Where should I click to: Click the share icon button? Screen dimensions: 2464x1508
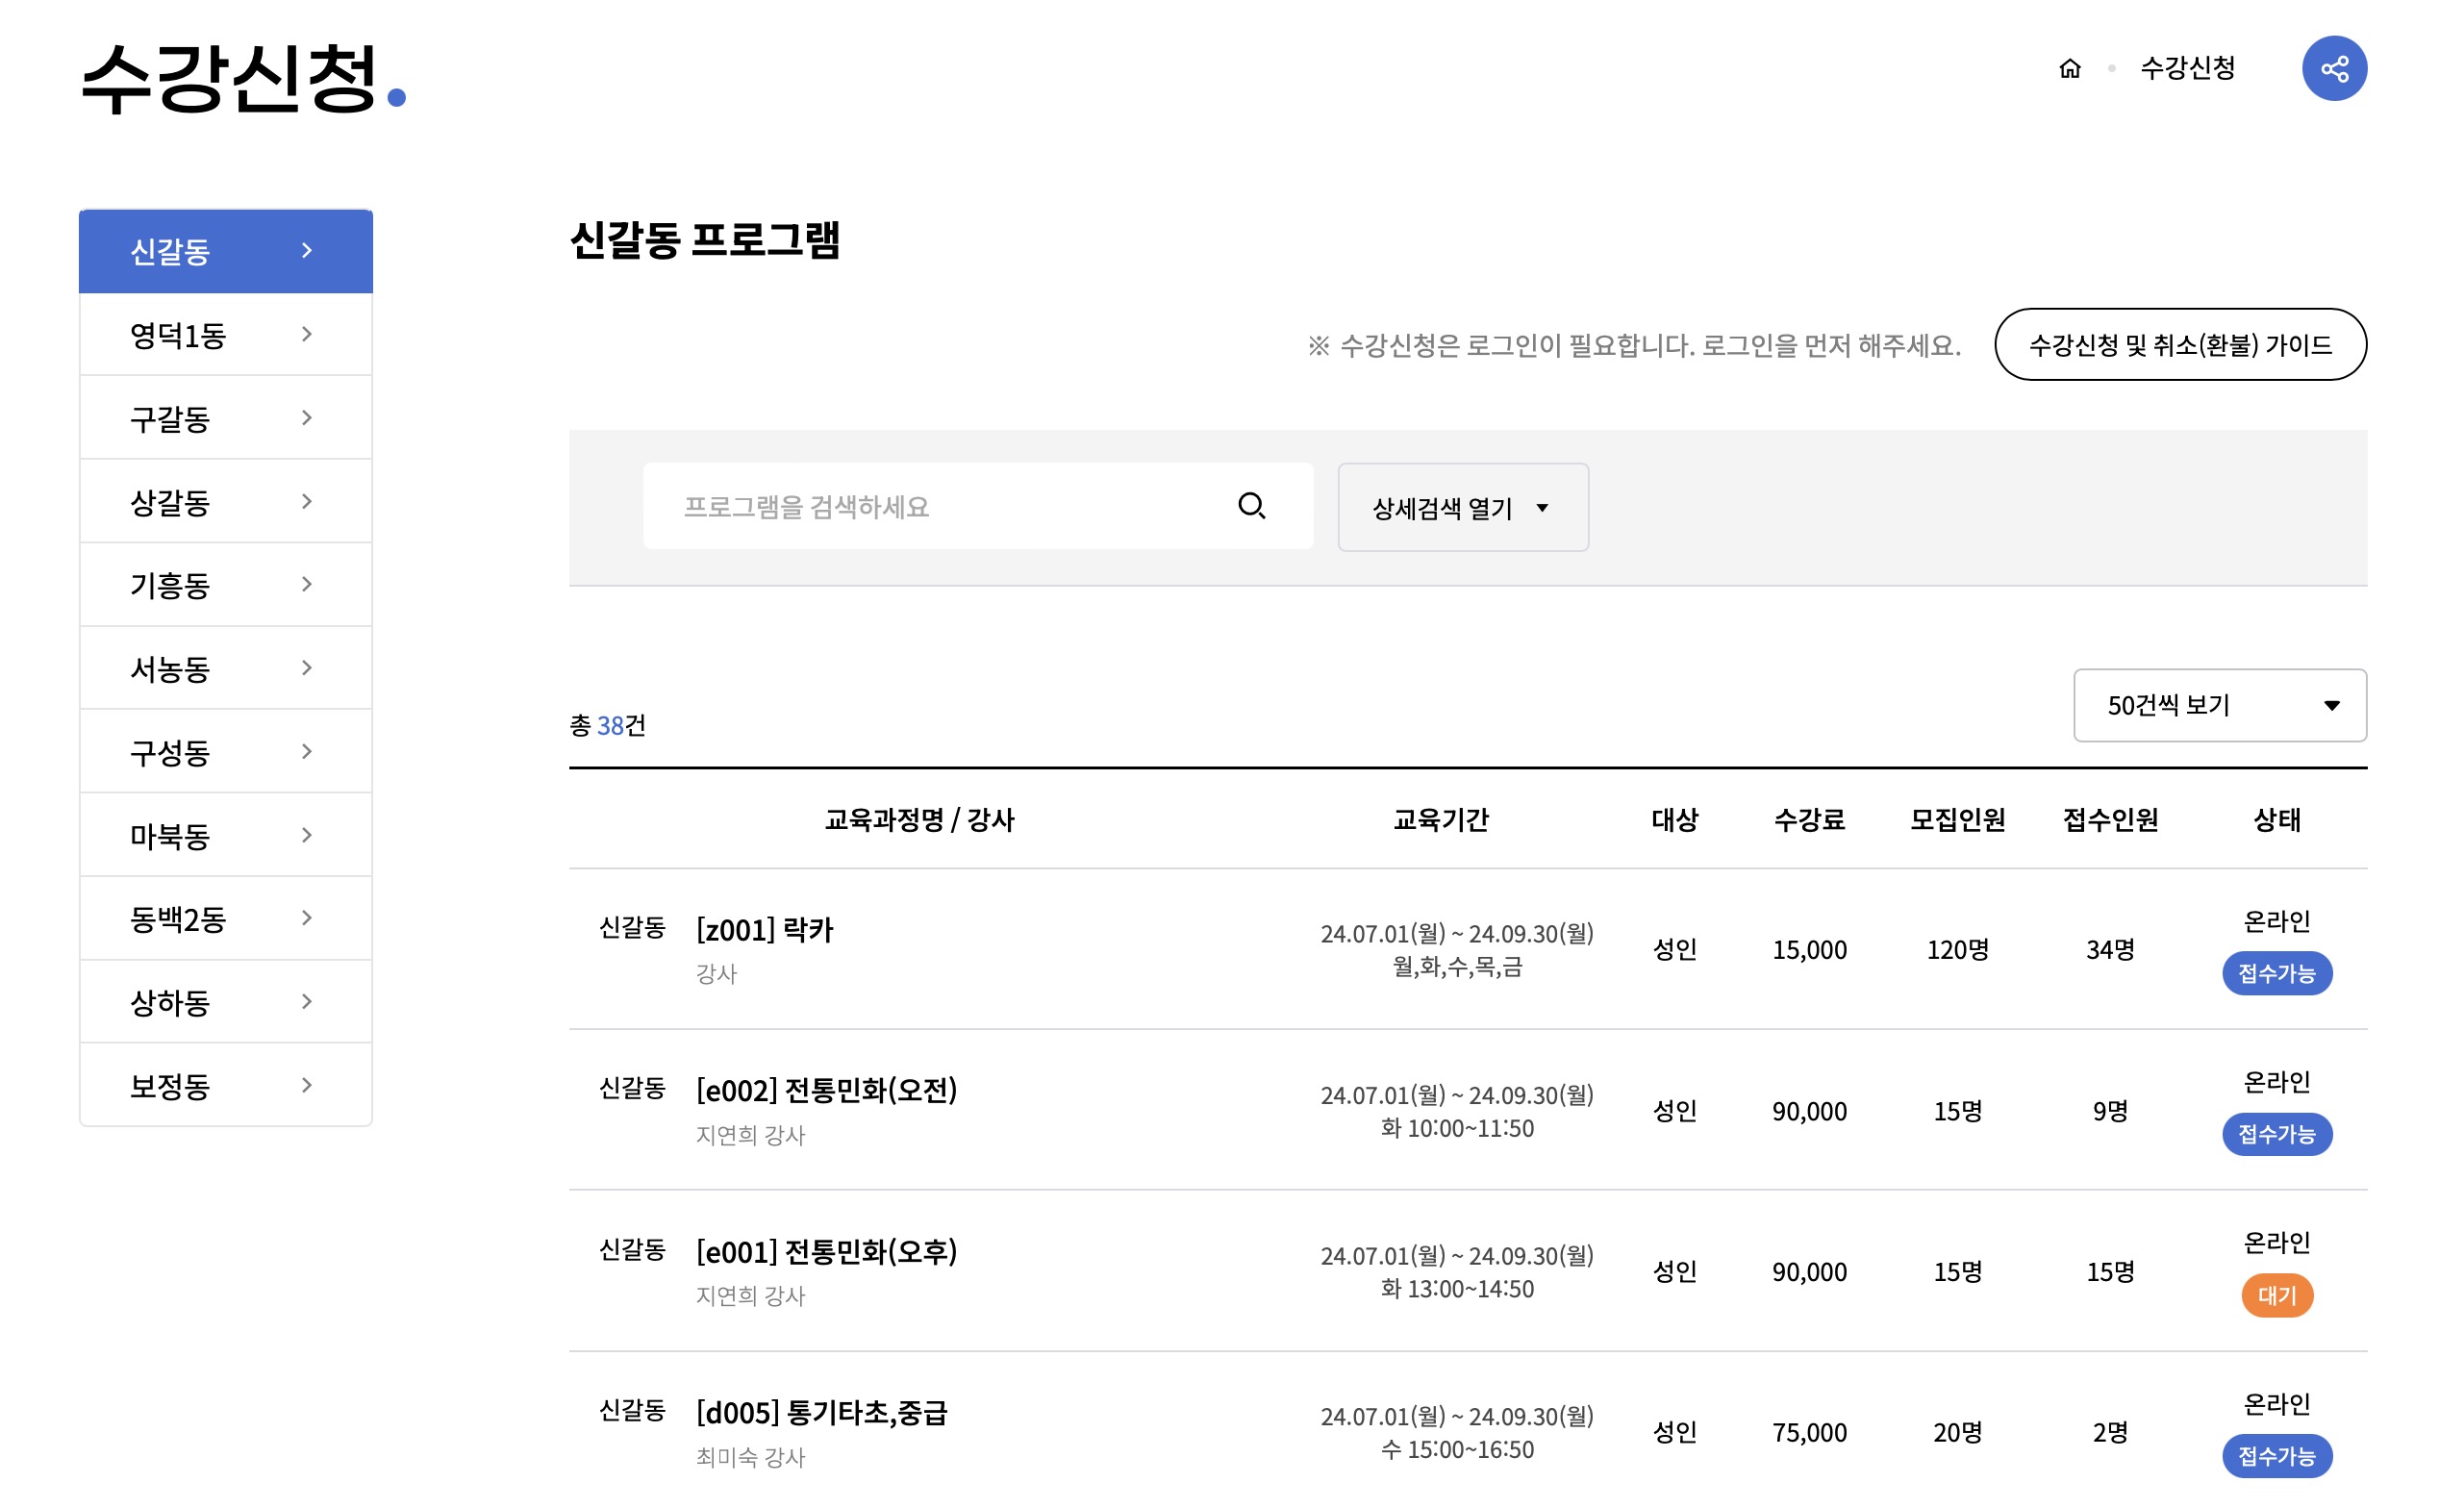pyautogui.click(x=2333, y=69)
